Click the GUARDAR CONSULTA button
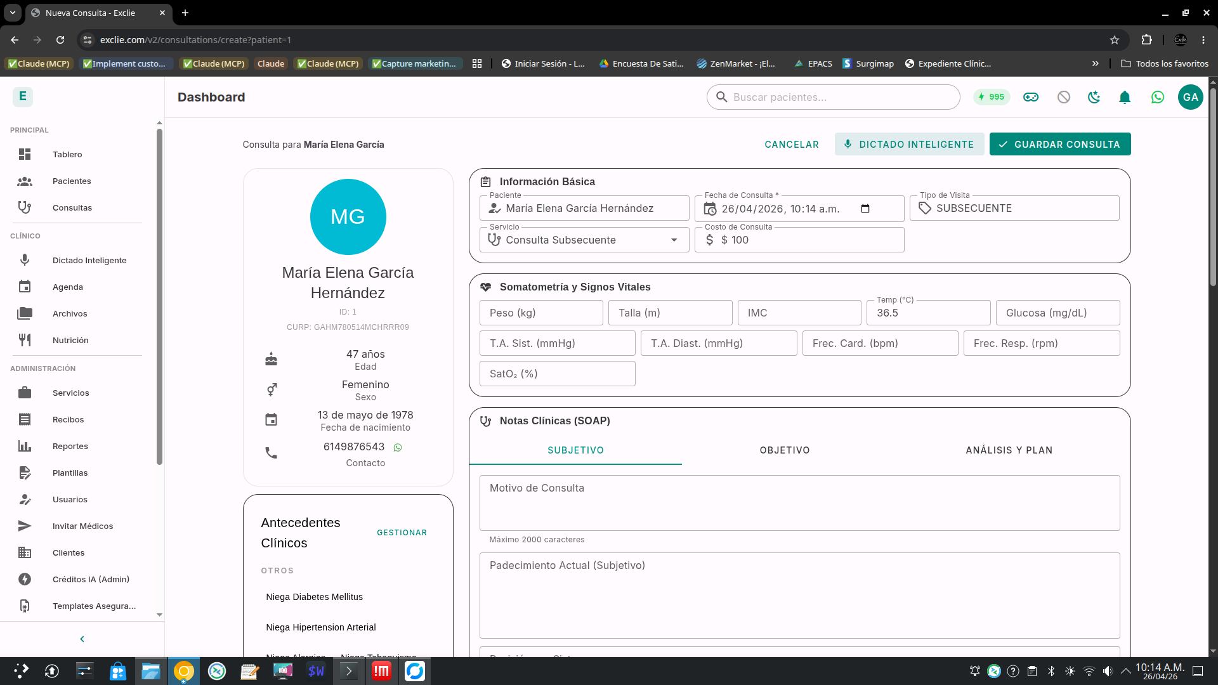The image size is (1218, 685). pyautogui.click(x=1059, y=144)
